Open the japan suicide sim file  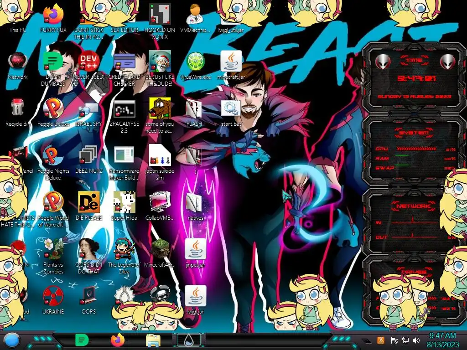[x=160, y=163]
